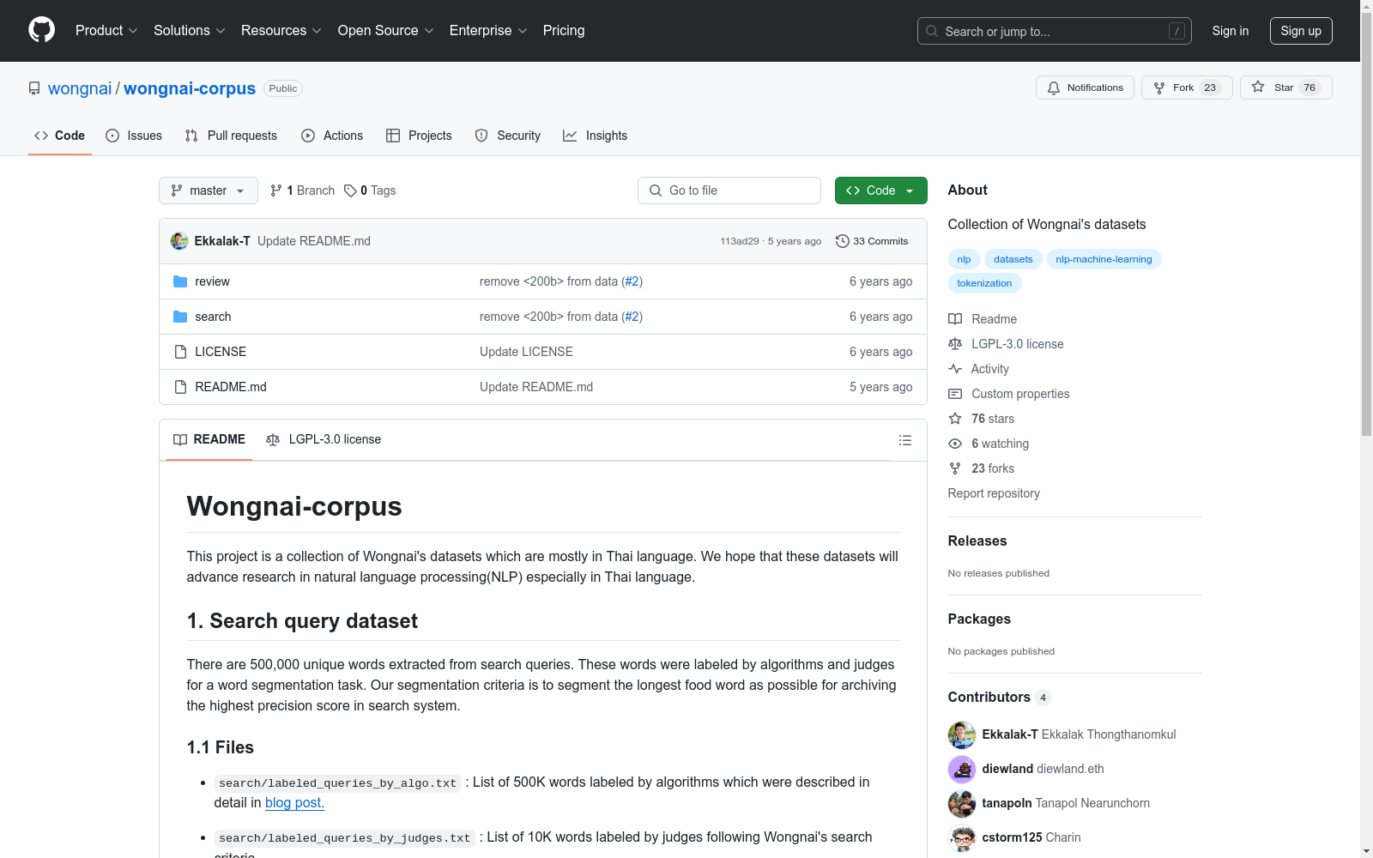
Task: Click the tag icon beside 0 Tags
Action: click(x=350, y=190)
